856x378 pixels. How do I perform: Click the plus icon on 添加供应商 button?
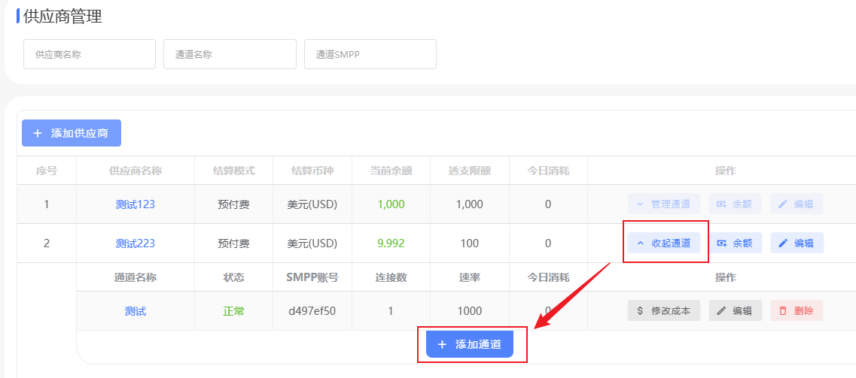coord(38,133)
